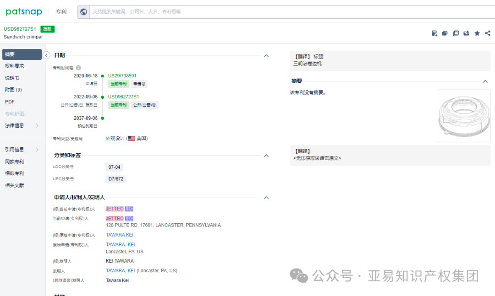Click the 专利 label next to the logo

click(x=61, y=11)
